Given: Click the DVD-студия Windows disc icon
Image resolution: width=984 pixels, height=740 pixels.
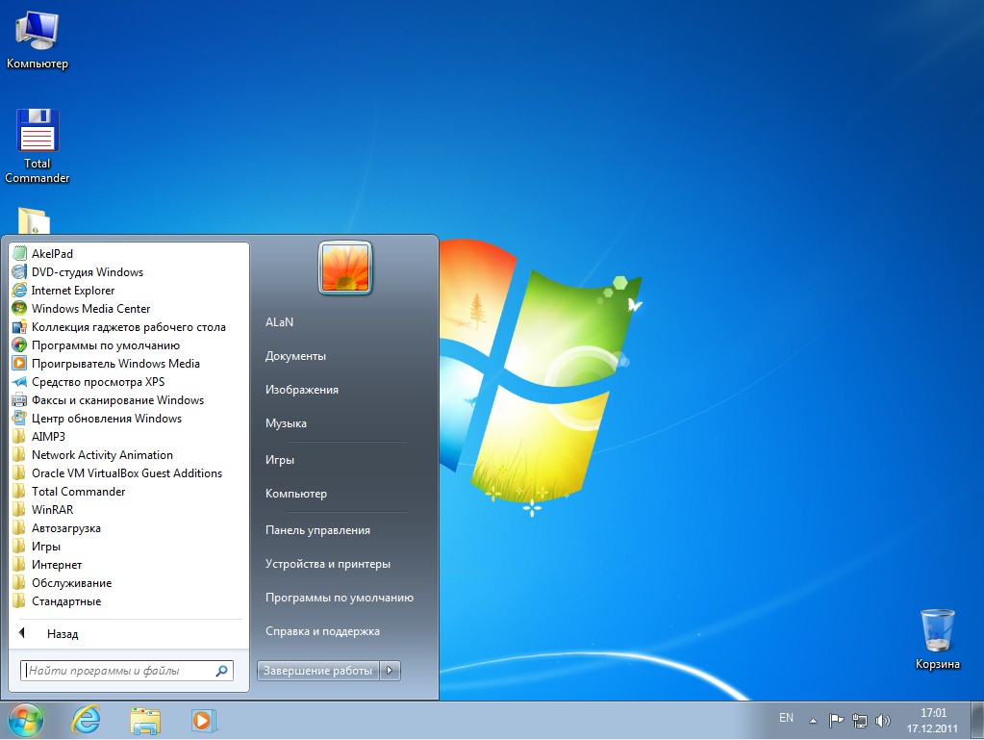Looking at the screenshot, I should pyautogui.click(x=19, y=271).
